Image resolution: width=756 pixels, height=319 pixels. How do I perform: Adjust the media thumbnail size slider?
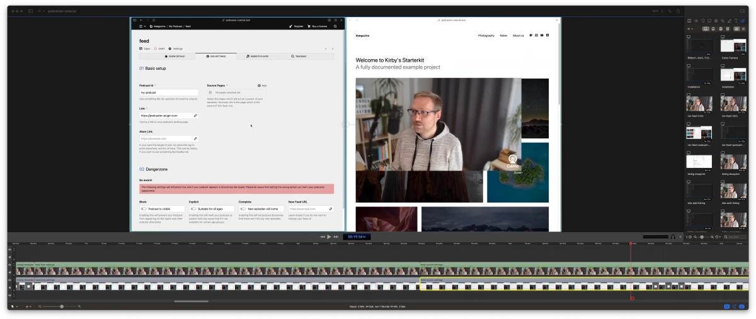[702, 237]
